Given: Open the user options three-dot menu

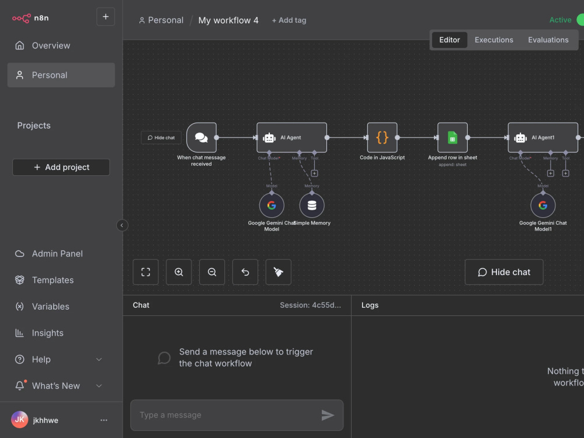Looking at the screenshot, I should coord(103,420).
